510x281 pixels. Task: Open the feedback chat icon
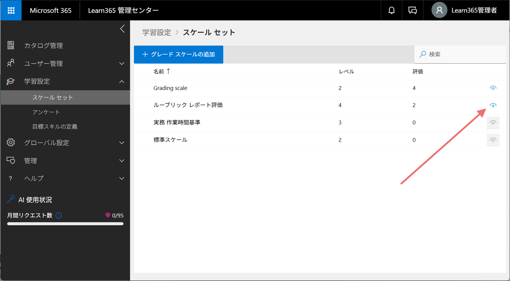coord(413,10)
